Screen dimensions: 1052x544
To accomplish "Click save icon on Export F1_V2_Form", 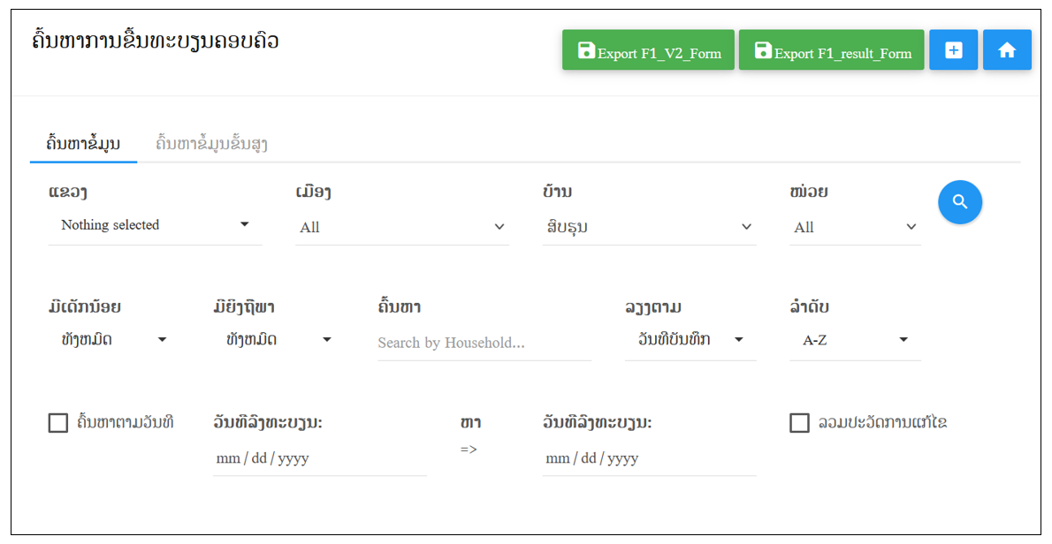I will [x=586, y=51].
